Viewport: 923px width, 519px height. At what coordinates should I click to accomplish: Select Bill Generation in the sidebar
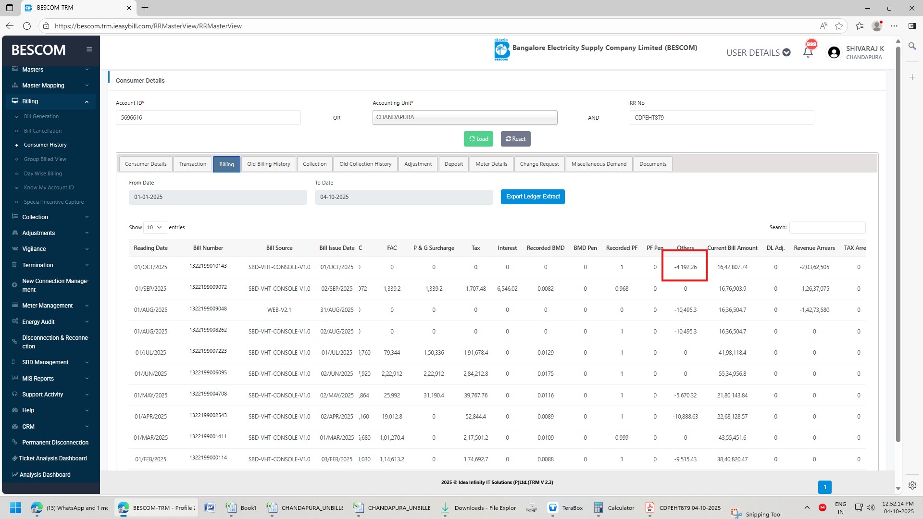tap(41, 116)
